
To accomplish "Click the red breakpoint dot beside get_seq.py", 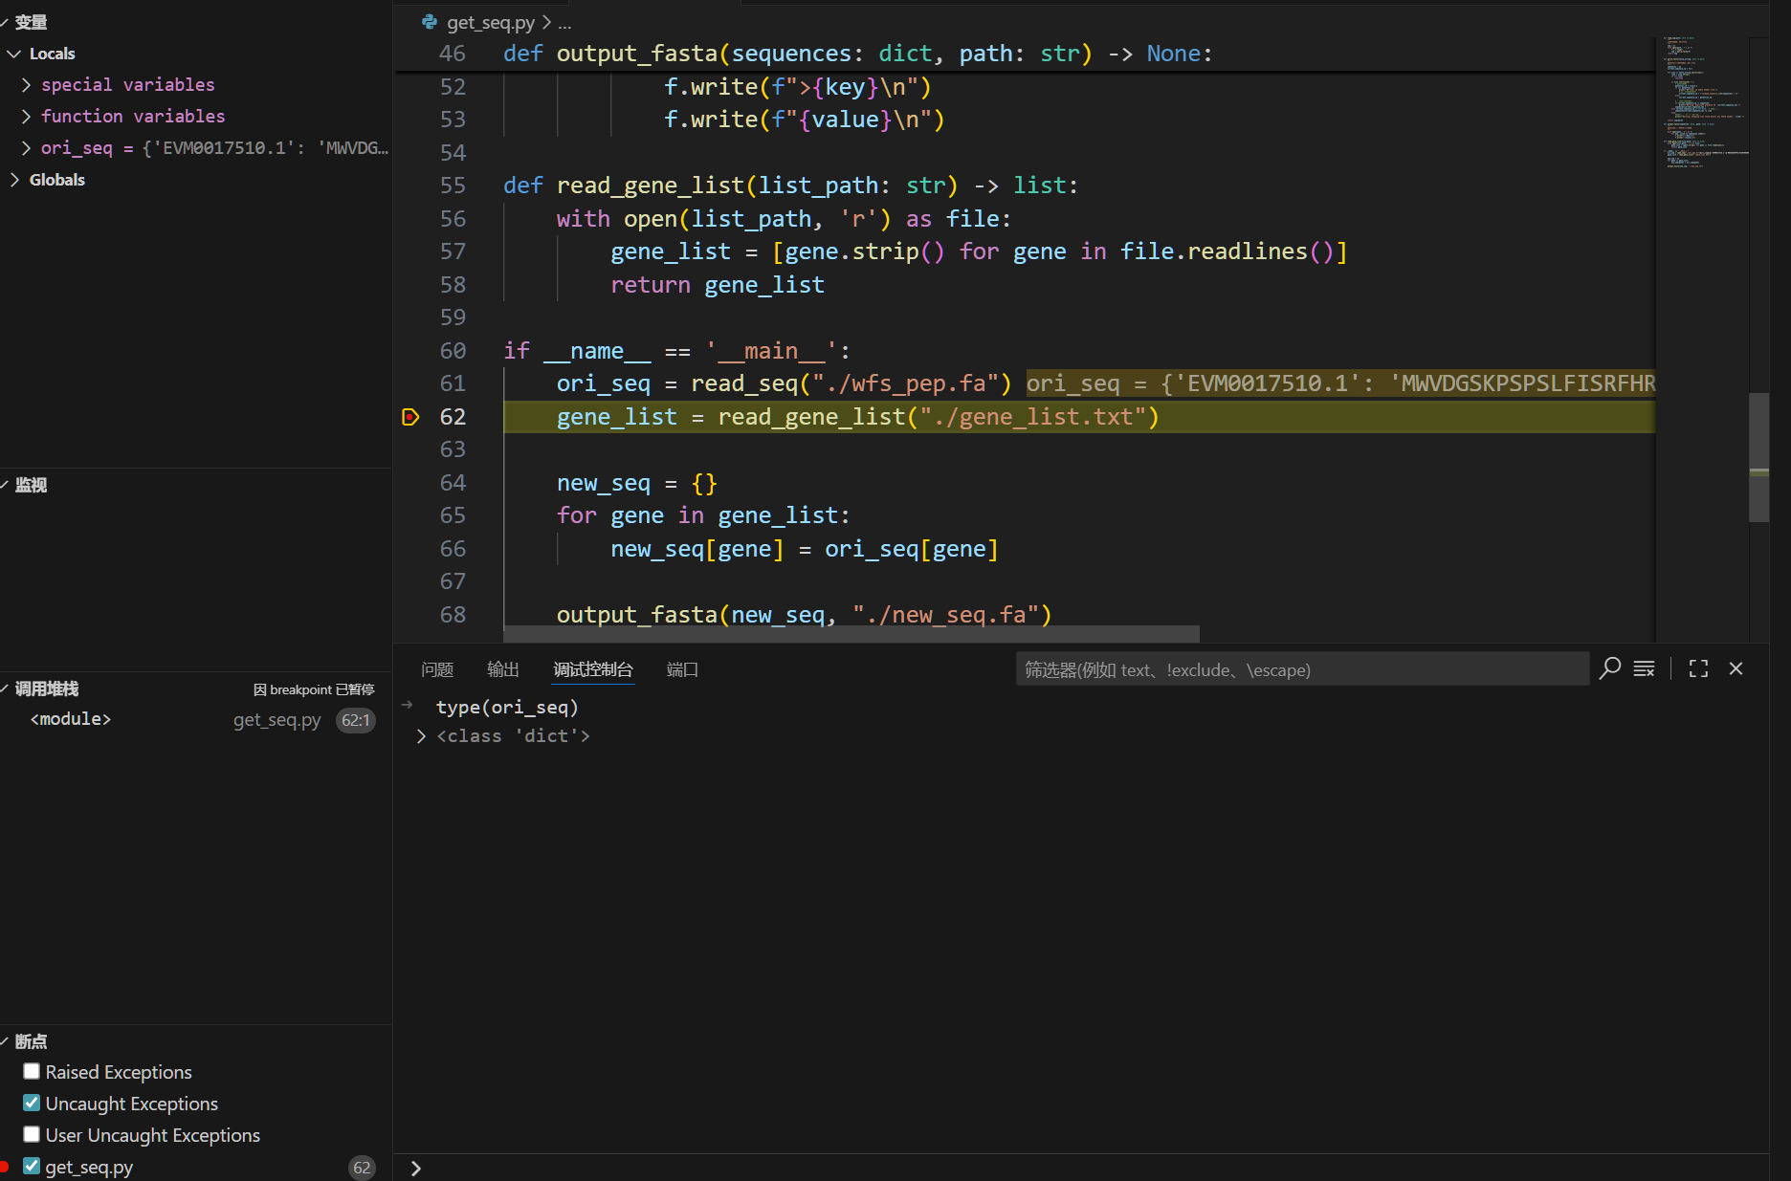I will (5, 1166).
